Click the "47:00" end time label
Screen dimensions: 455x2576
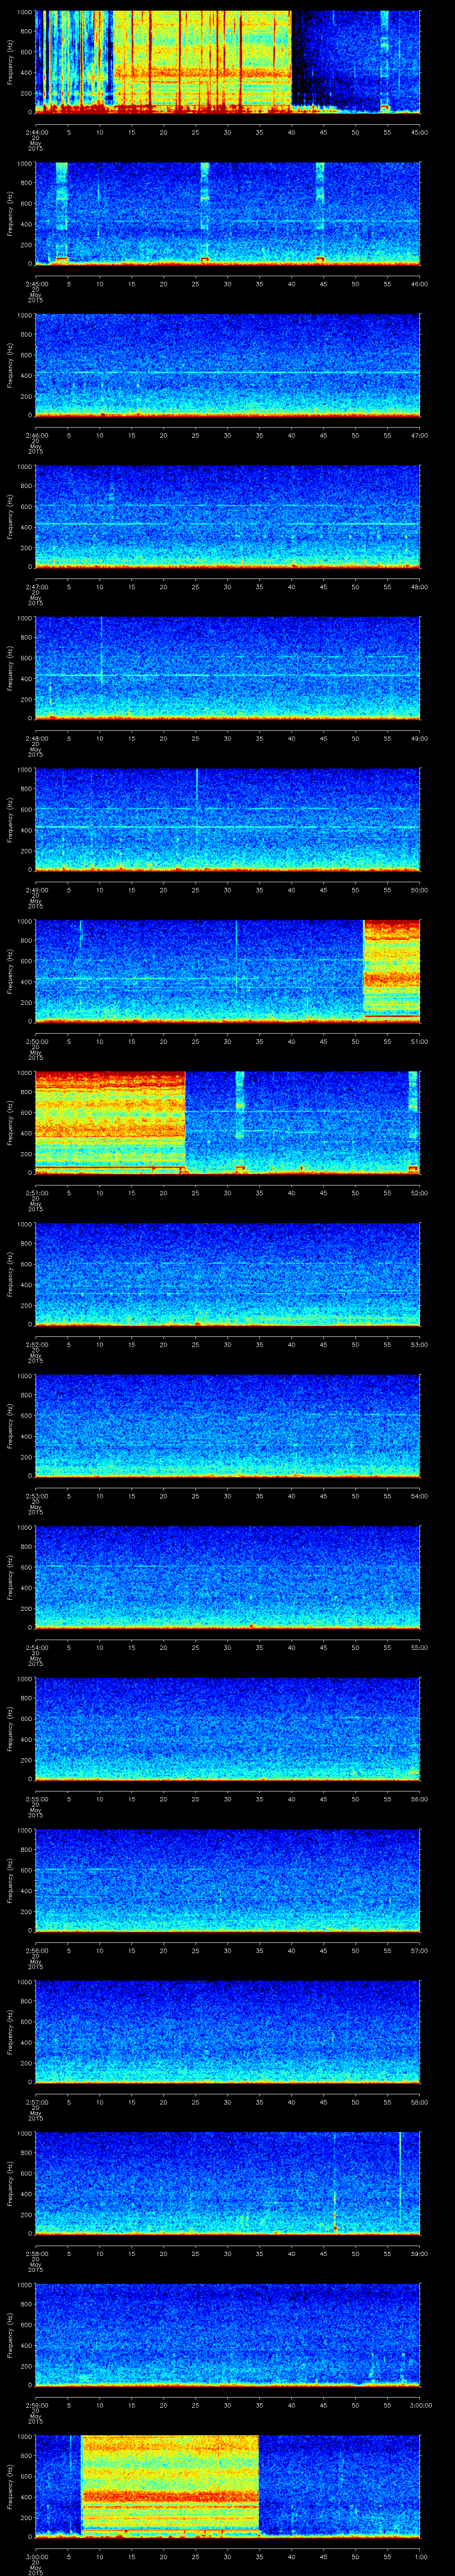(420, 435)
